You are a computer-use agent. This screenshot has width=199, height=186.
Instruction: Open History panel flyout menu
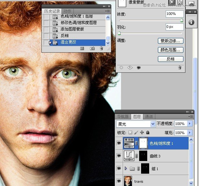tap(107, 11)
